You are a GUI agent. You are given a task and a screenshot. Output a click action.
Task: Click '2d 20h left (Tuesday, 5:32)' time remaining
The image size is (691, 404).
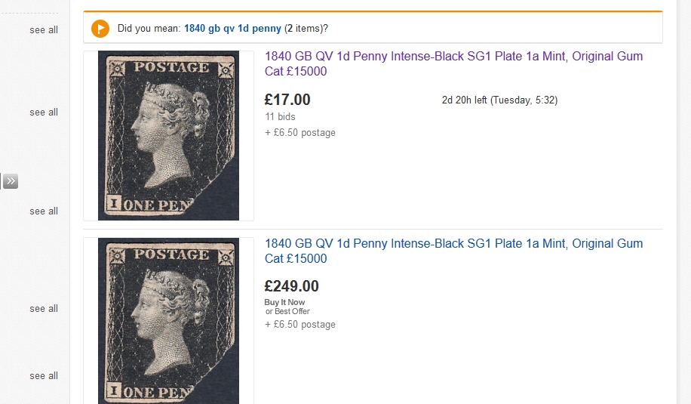click(x=499, y=100)
